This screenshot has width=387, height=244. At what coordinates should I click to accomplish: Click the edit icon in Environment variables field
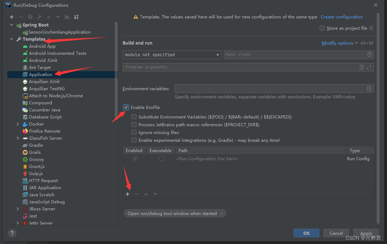point(369,88)
